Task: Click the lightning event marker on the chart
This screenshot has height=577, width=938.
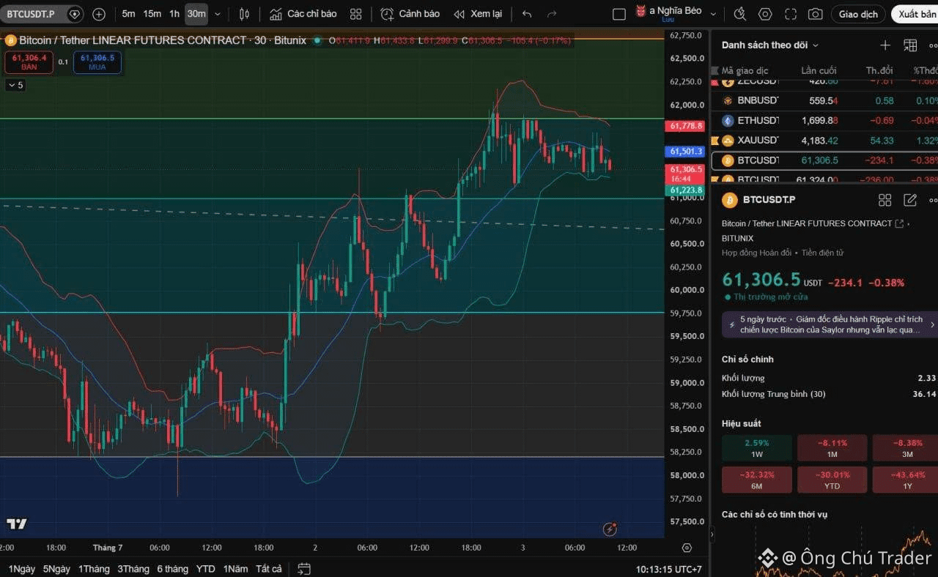Action: (610, 529)
